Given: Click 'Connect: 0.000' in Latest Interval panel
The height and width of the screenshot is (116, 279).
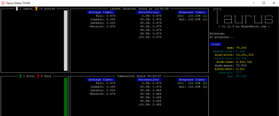Looking at the screenshot, I should [103, 19].
